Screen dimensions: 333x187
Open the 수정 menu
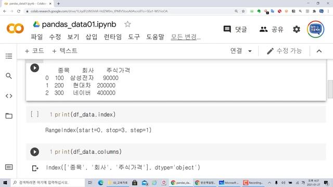tap(55, 37)
